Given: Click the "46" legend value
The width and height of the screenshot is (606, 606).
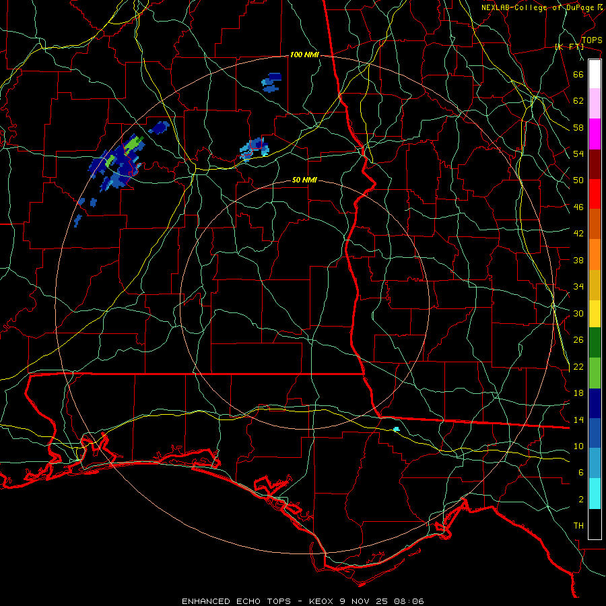Looking at the screenshot, I should click(x=578, y=207).
